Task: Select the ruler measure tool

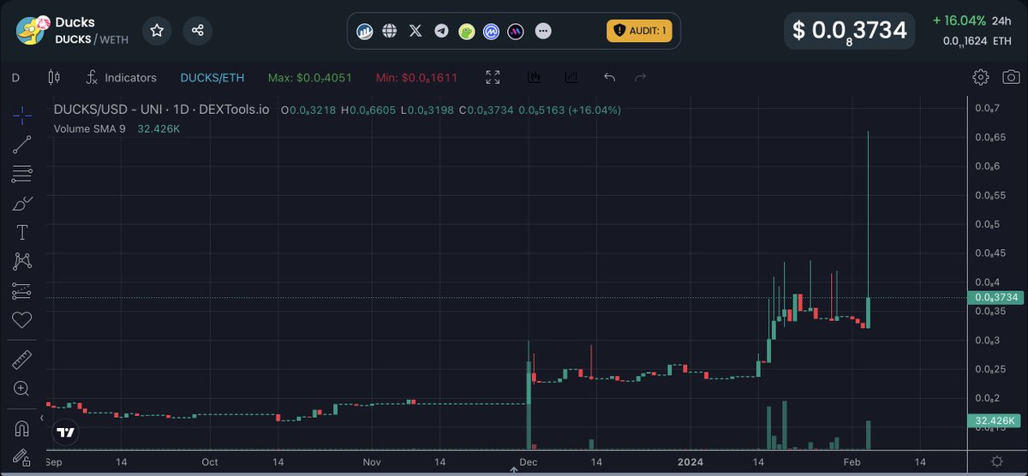Action: tap(22, 360)
